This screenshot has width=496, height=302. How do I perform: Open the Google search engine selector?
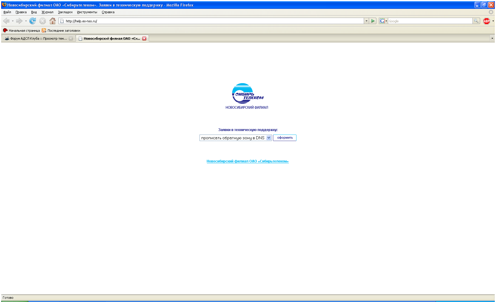coord(383,21)
